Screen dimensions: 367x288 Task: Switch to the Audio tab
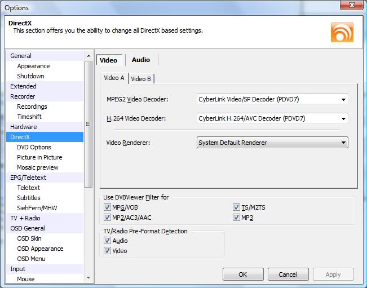pyautogui.click(x=140, y=60)
